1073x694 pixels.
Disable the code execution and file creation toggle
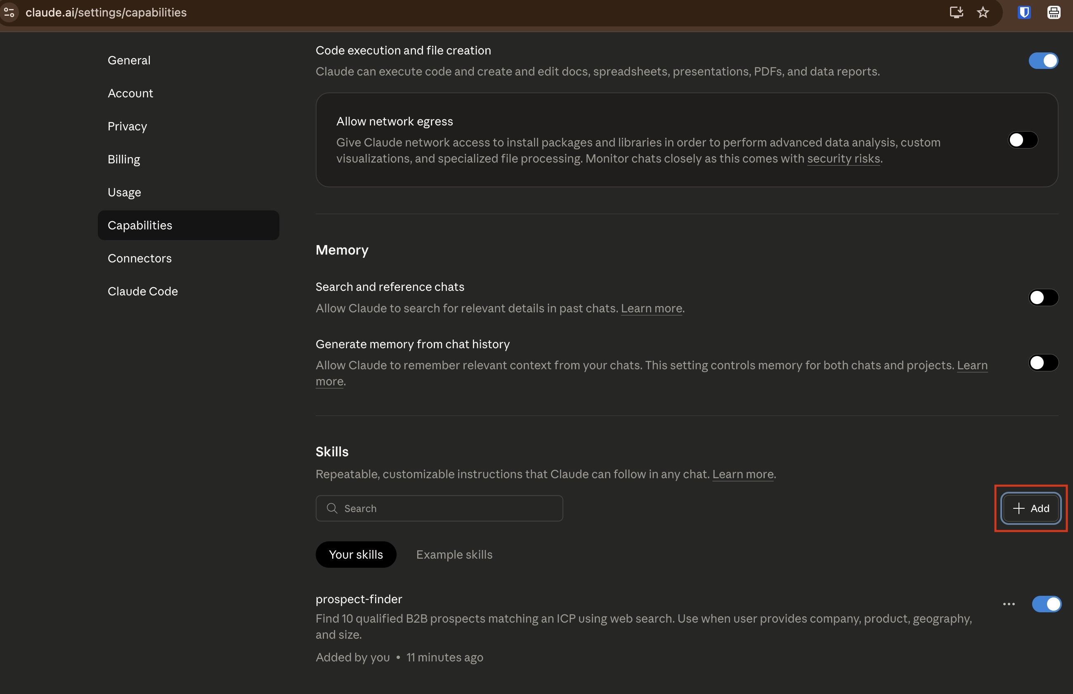pyautogui.click(x=1043, y=60)
